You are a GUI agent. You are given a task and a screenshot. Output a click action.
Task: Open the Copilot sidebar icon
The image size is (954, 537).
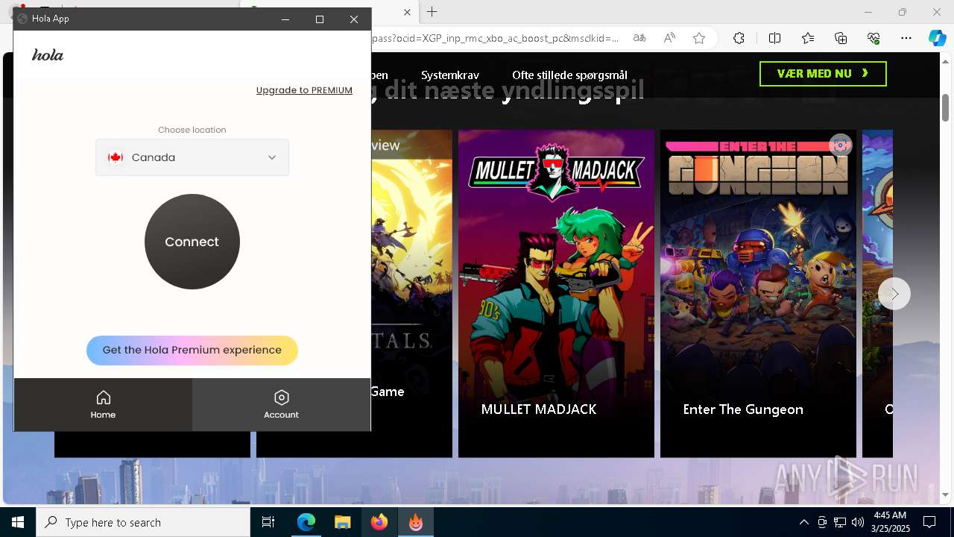click(937, 38)
